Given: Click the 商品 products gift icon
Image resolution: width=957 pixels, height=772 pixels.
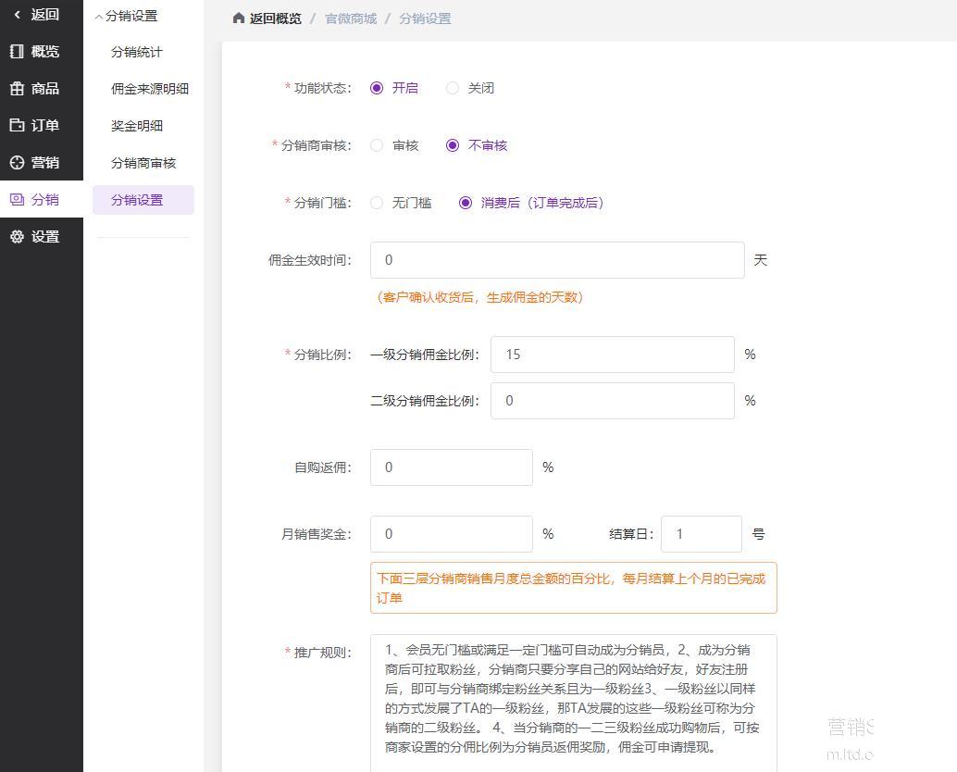Looking at the screenshot, I should 17,89.
